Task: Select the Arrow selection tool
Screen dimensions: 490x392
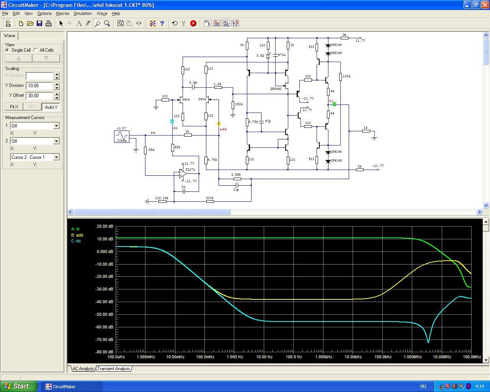Action: [61, 23]
